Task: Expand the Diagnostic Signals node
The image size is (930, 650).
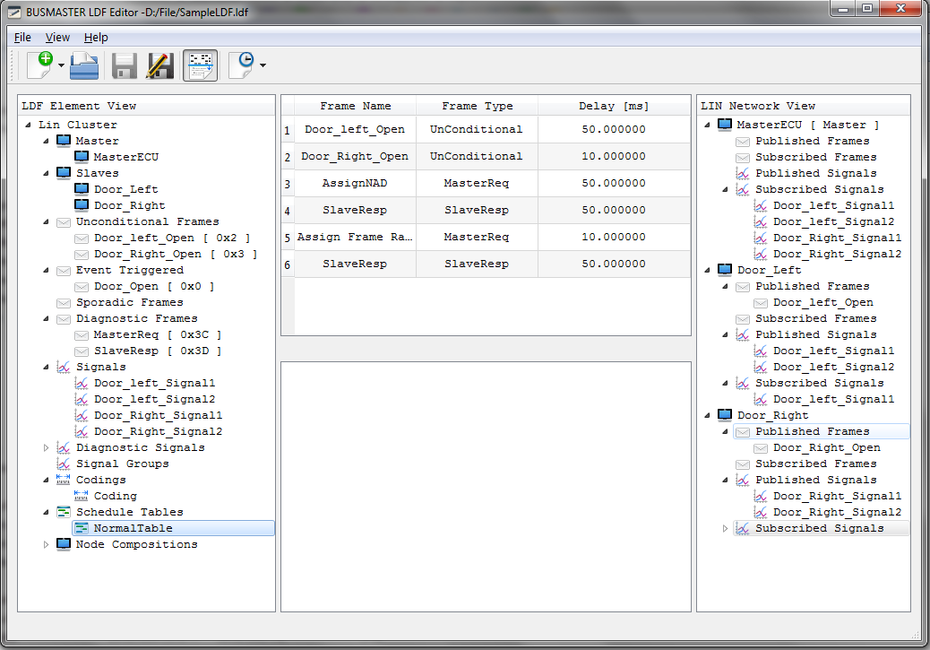Action: point(47,447)
